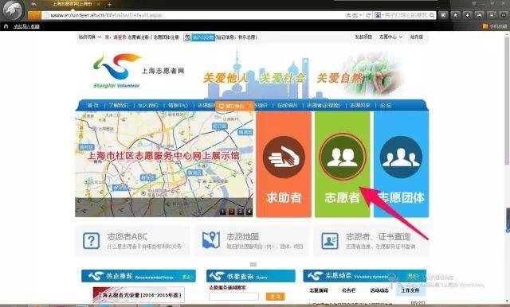Click the map pin icon of 志愿地图
This screenshot has width=510, height=307.
[210, 240]
